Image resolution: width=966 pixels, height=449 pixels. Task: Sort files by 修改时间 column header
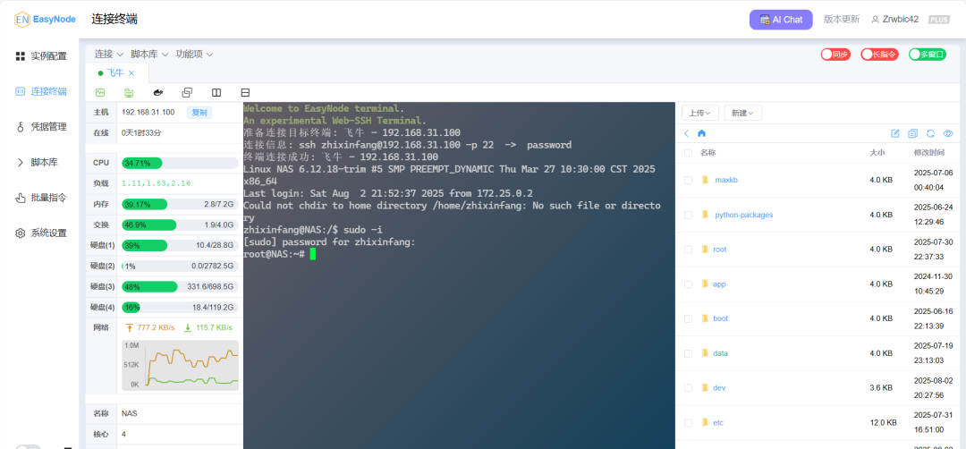pyautogui.click(x=929, y=153)
